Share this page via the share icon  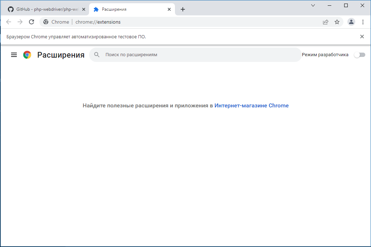(326, 22)
